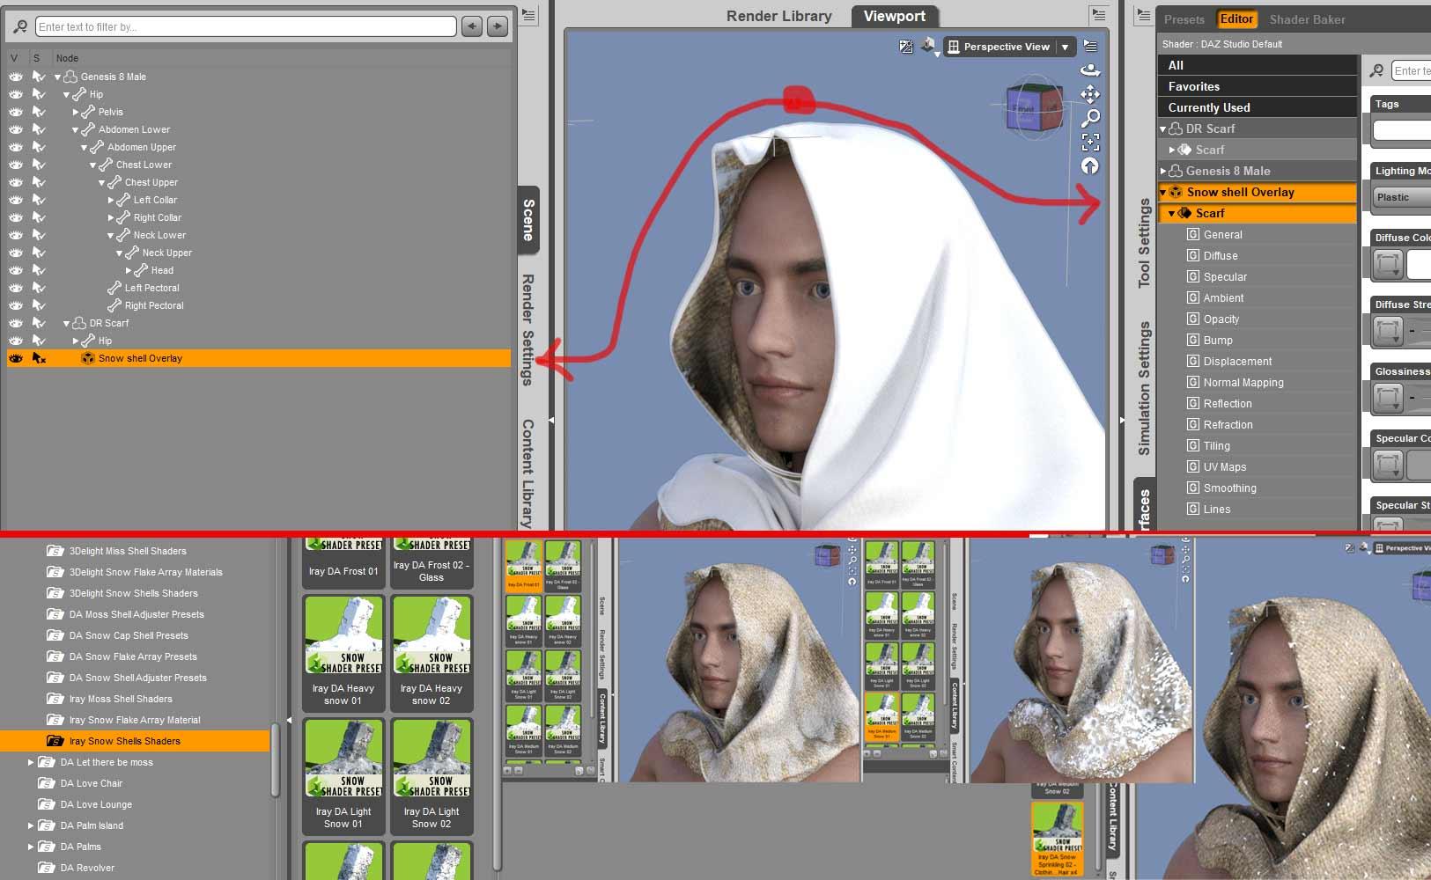Toggle Left Collar visibility eye

click(16, 200)
